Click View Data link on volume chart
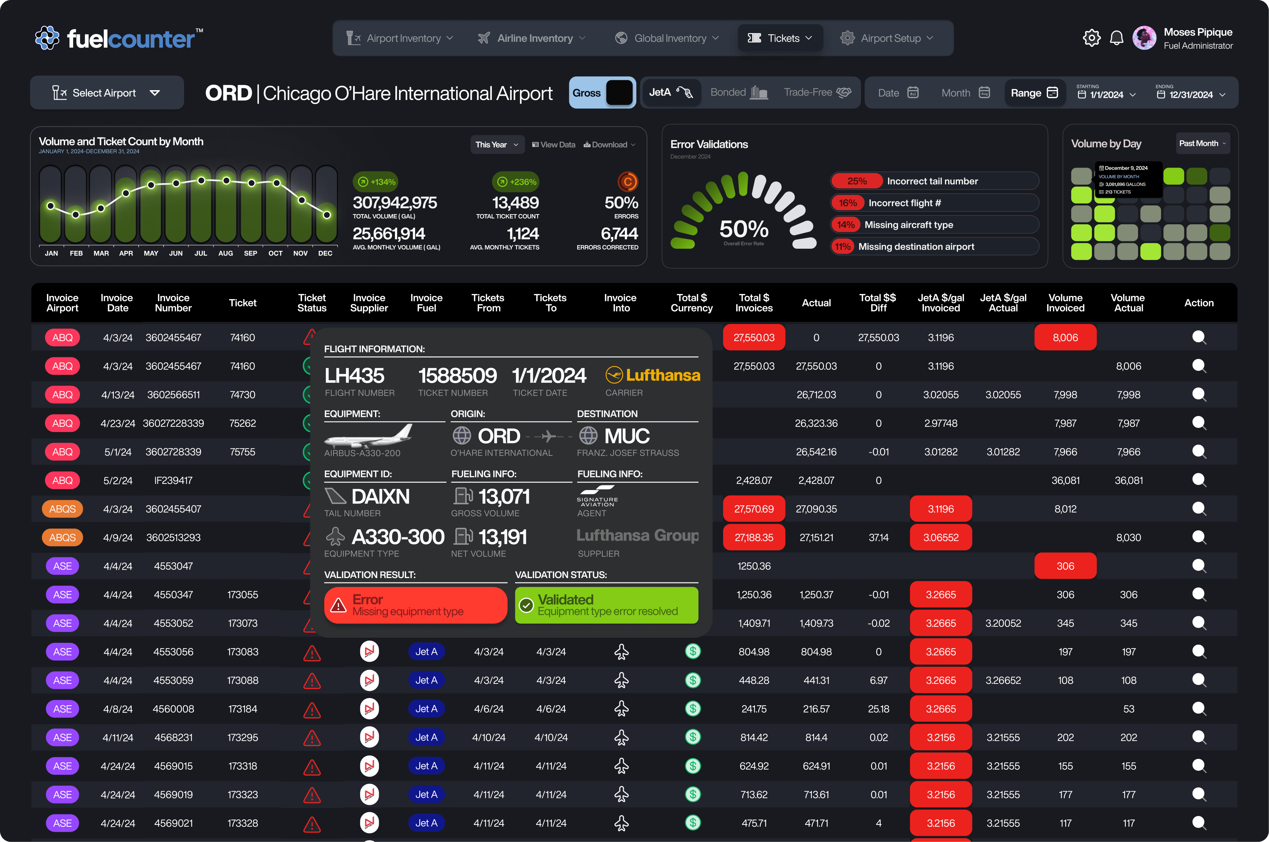Screen dimensions: 1269x842 [553, 144]
